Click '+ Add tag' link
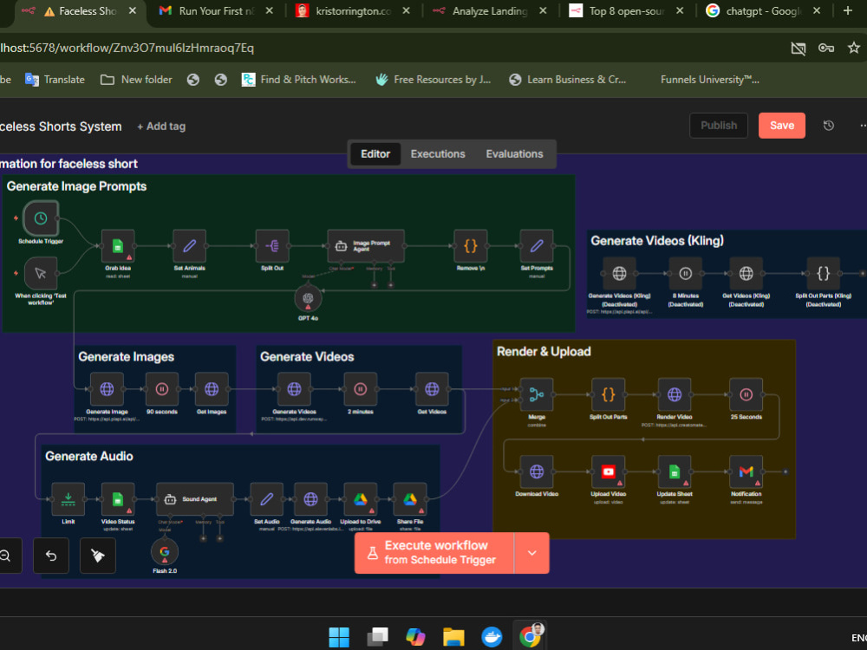Image resolution: width=867 pixels, height=650 pixels. pos(161,127)
